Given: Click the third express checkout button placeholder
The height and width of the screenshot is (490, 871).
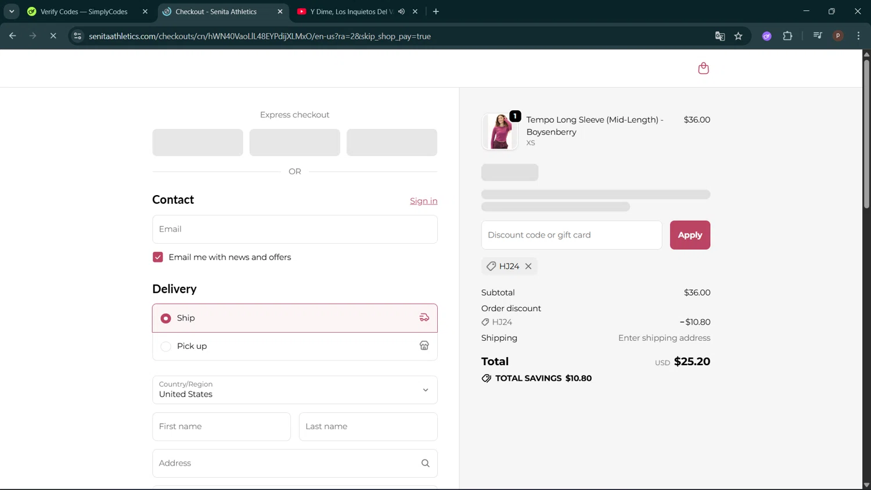Looking at the screenshot, I should pyautogui.click(x=391, y=142).
